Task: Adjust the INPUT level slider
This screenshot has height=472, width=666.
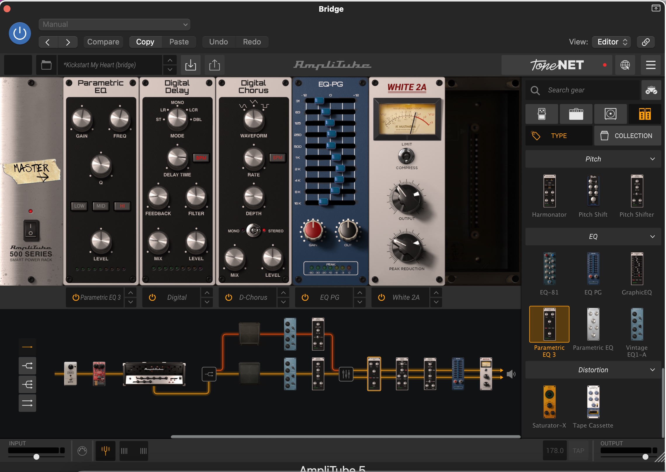Action: click(x=37, y=457)
